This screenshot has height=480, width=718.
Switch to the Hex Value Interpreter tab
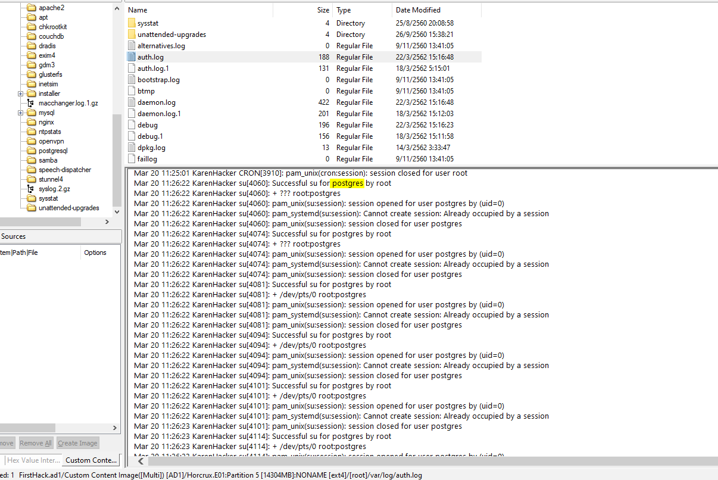33,460
